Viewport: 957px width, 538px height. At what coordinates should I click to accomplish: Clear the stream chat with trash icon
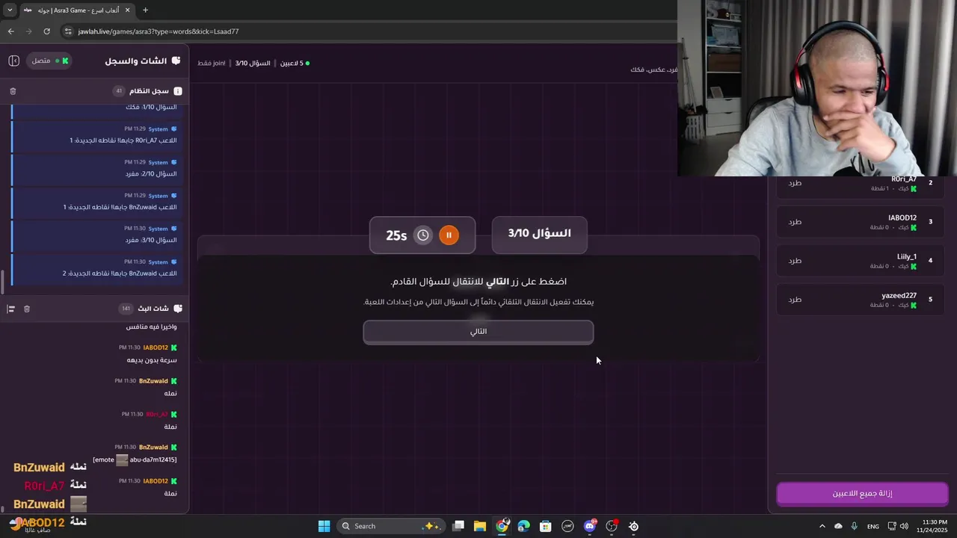[27, 309]
